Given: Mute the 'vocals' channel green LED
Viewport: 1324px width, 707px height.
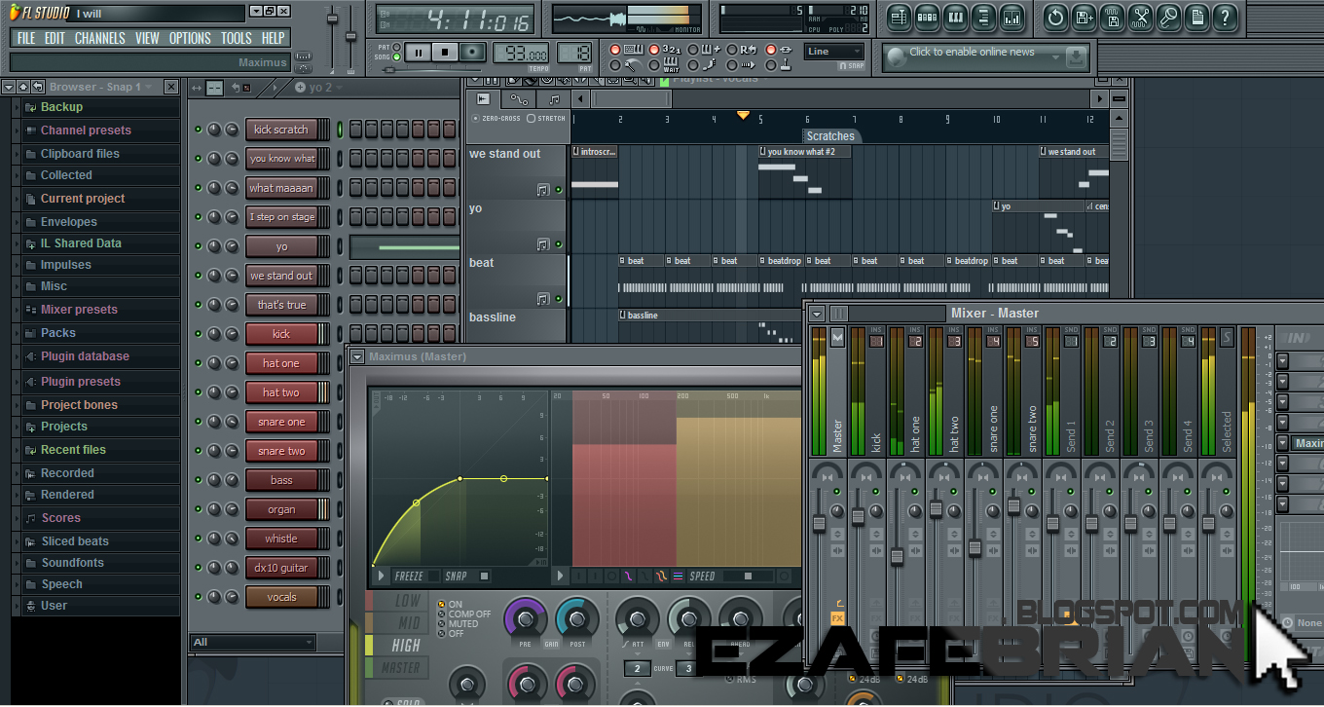Looking at the screenshot, I should pyautogui.click(x=199, y=597).
